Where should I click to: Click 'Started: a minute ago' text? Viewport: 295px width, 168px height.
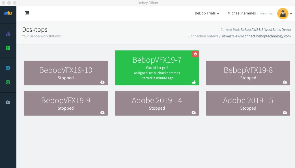tap(157, 78)
